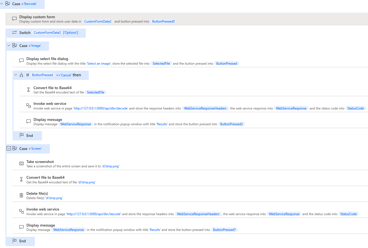Viewport: 368px width, 248px height.
Task: Collapse the Case 'Barcode' block
Action: 2,4
